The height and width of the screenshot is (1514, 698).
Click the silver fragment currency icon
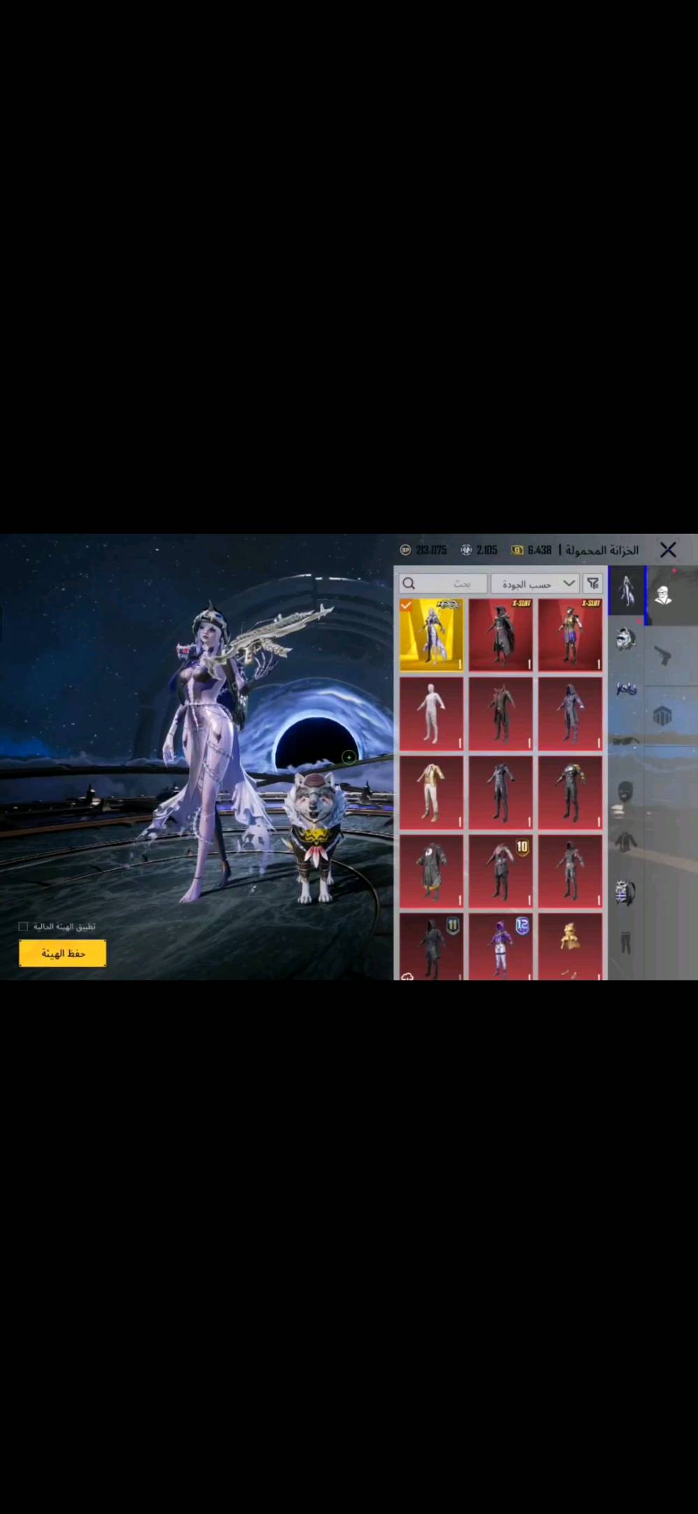[466, 550]
